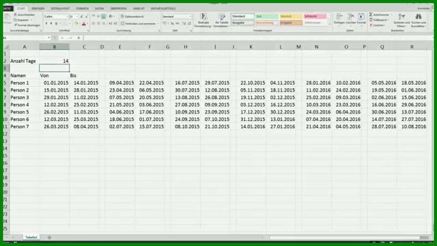Viewport: 437px width, 246px height.
Task: Click into the formula bar
Action: point(258,38)
